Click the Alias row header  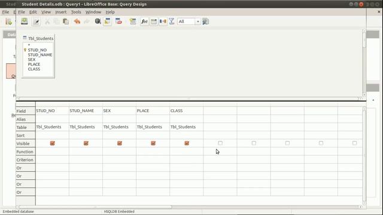coord(26,119)
